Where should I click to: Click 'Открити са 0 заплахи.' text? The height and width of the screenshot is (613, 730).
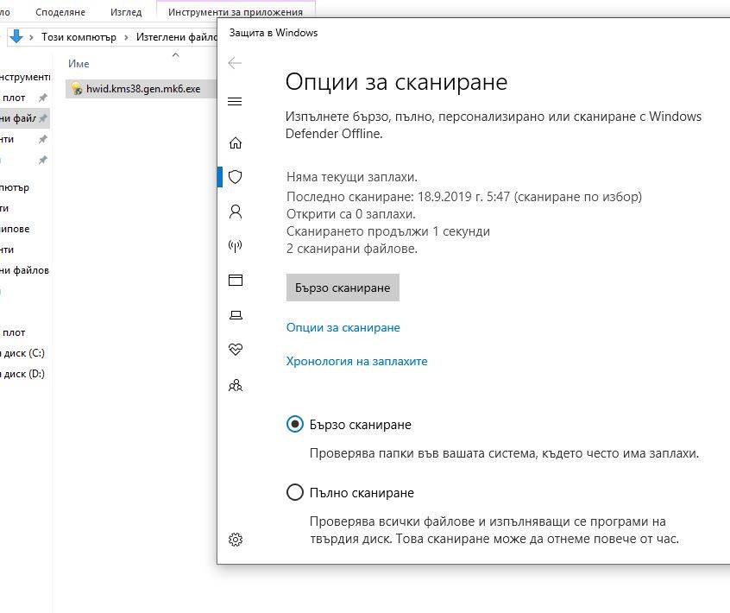[x=351, y=214]
